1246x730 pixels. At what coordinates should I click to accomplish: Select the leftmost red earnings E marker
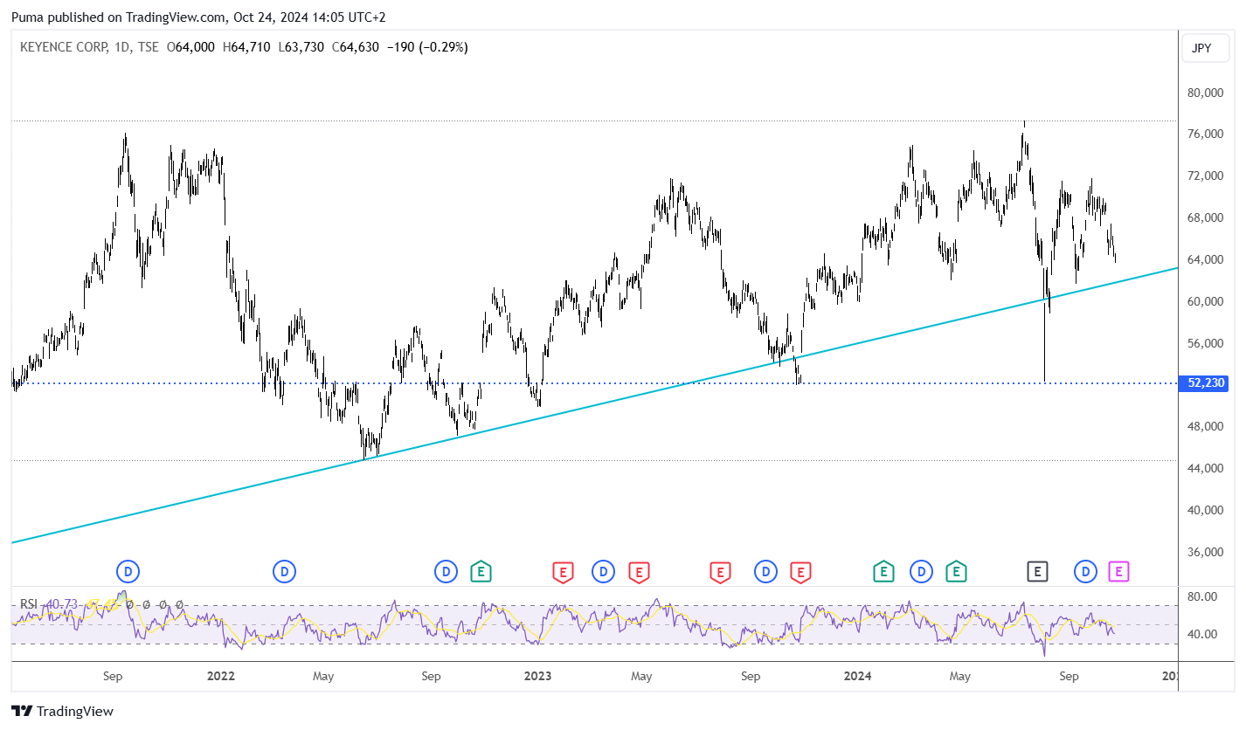[x=564, y=572]
